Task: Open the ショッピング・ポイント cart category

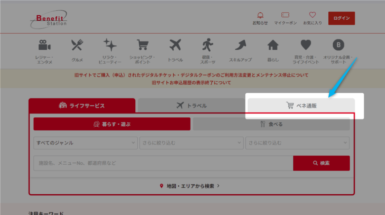Action: (143, 46)
